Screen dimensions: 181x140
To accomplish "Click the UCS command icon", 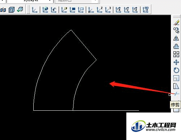I will click(x=35, y=10).
